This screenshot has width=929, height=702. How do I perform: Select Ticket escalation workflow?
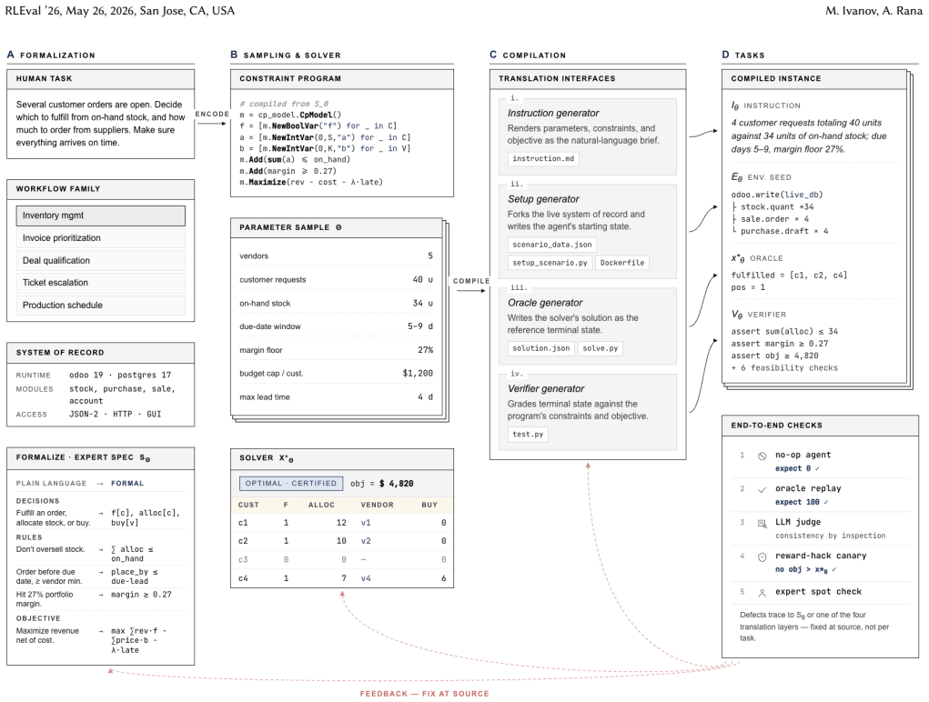101,282
